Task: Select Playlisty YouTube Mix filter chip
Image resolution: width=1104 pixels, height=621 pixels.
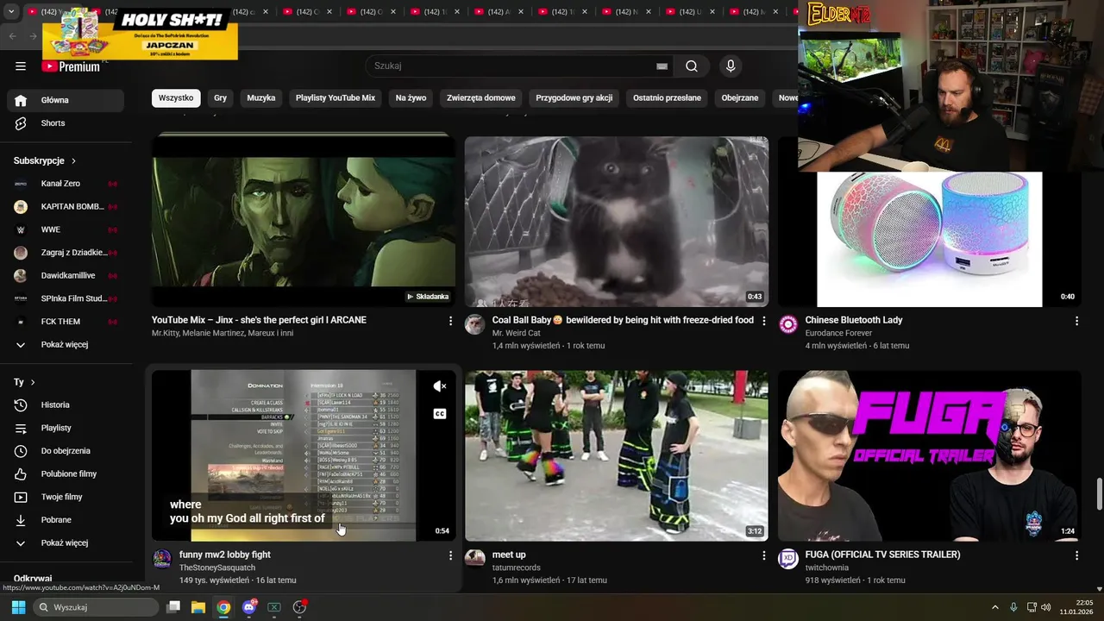Action: click(x=336, y=98)
